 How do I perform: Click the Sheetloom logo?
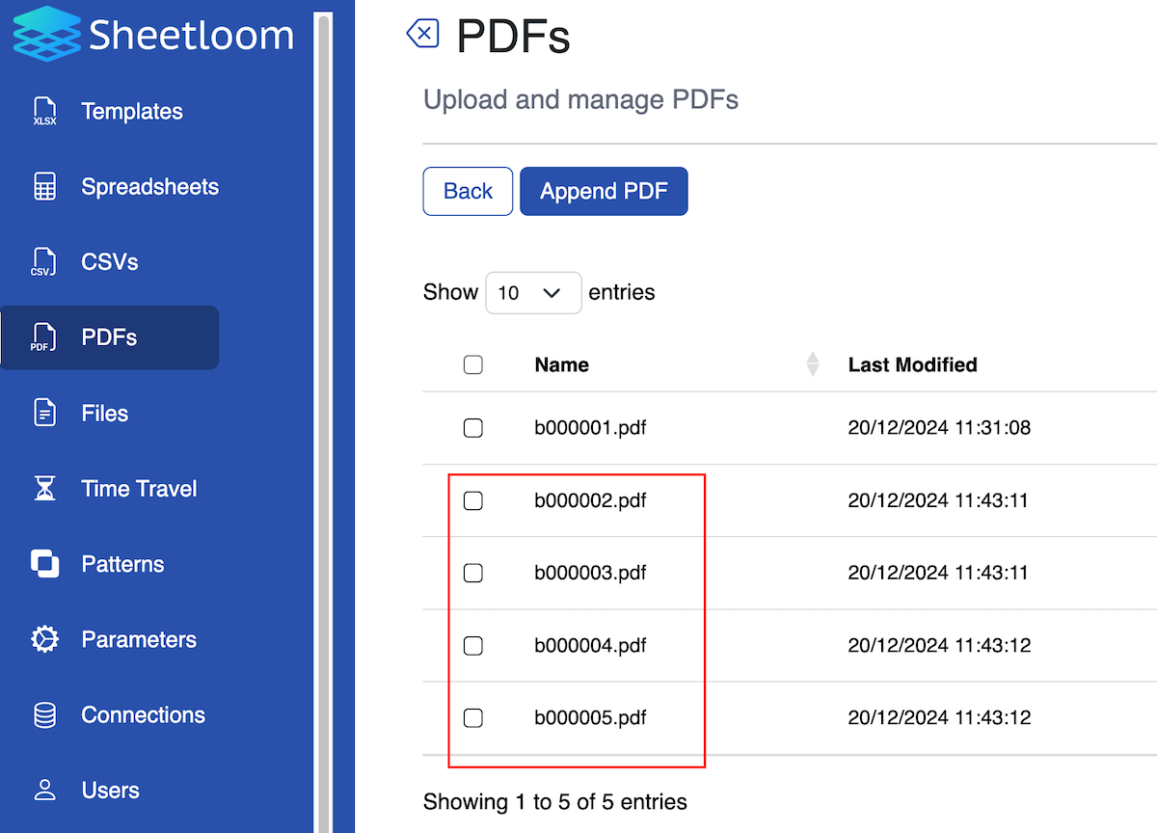click(152, 35)
